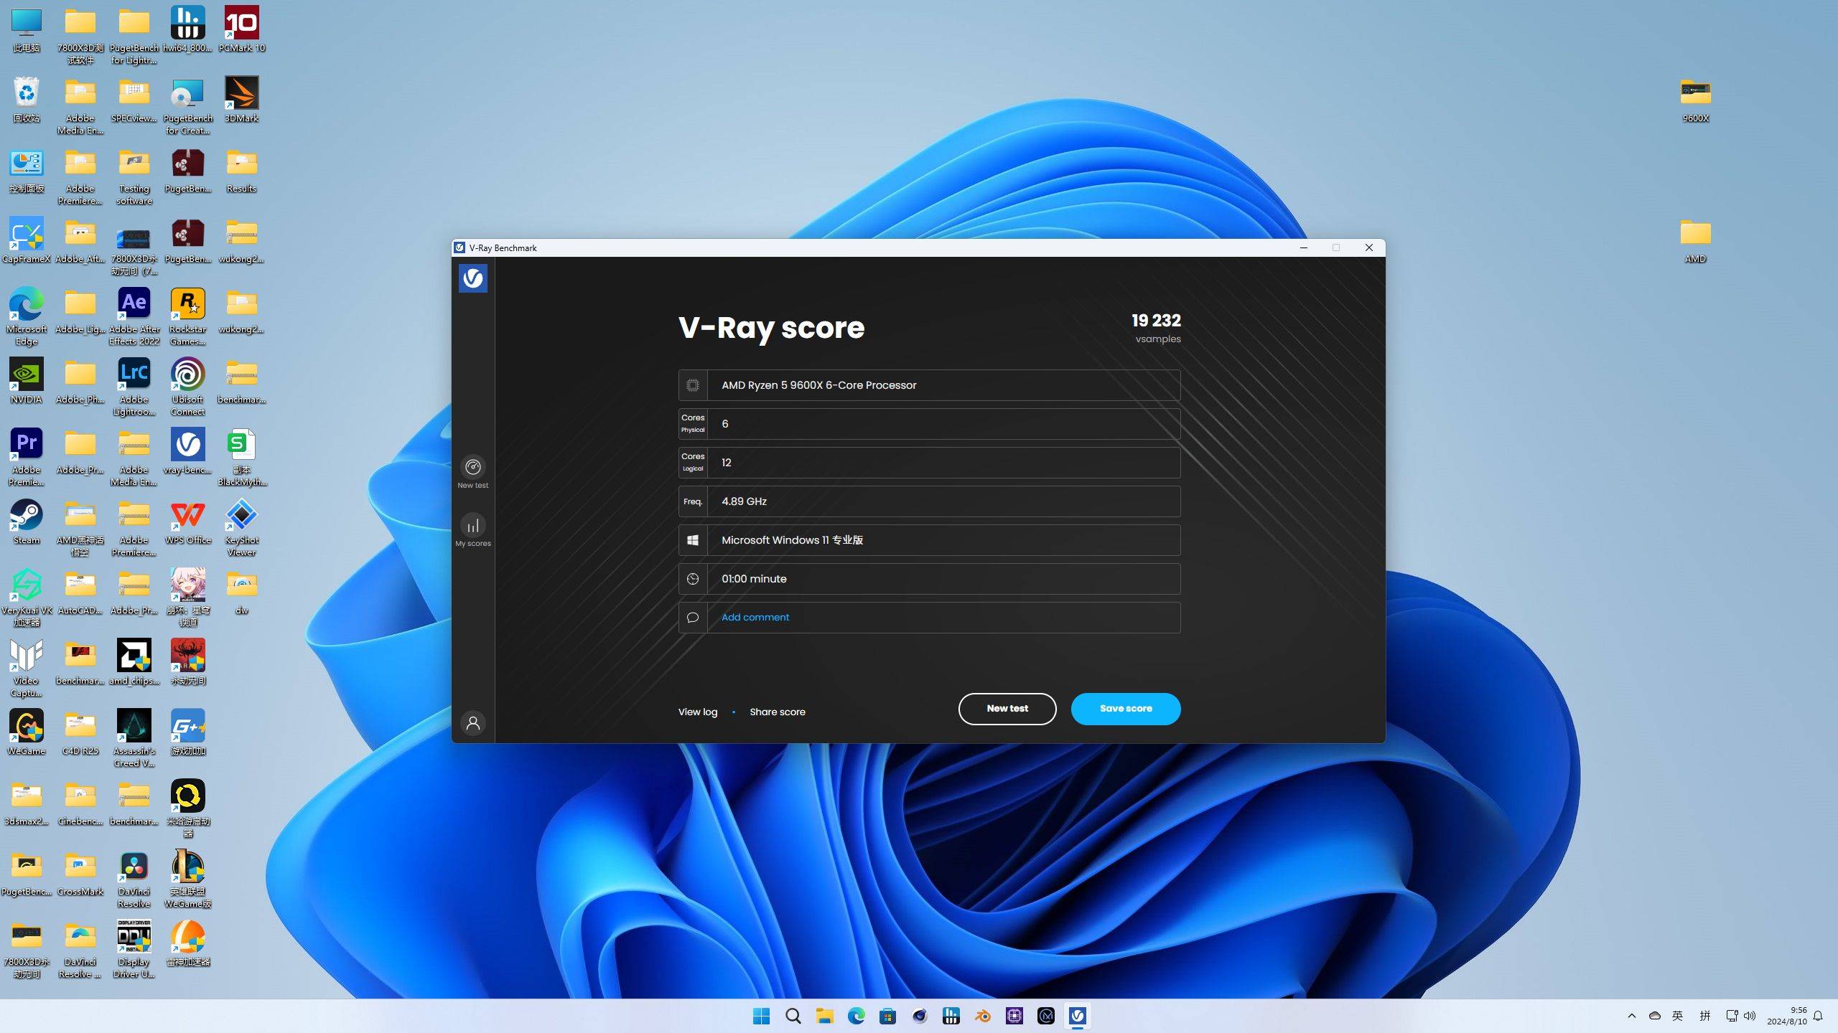Select the Ubisoft Connect desktop icon
Viewport: 1838px width, 1033px height.
[x=188, y=387]
